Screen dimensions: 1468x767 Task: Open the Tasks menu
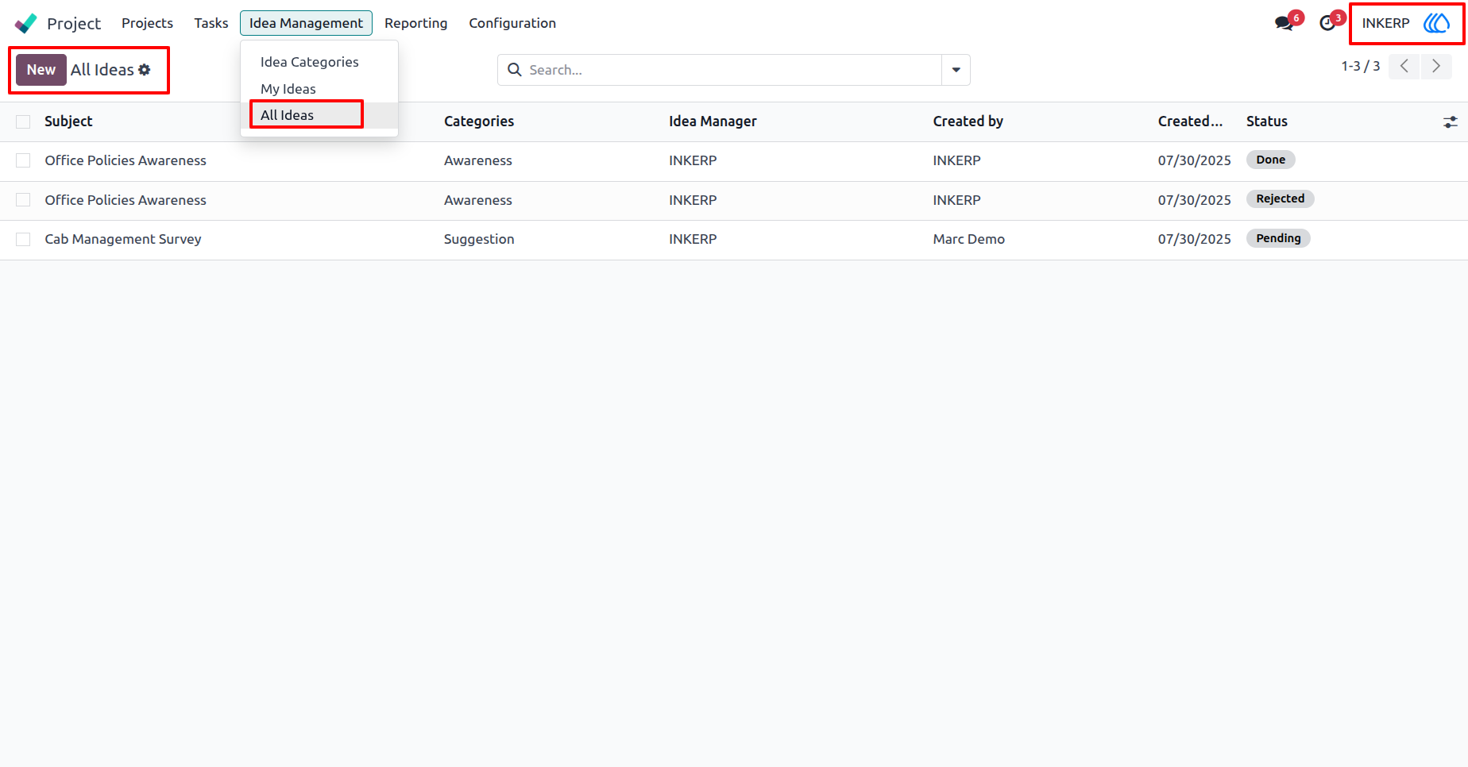point(211,23)
